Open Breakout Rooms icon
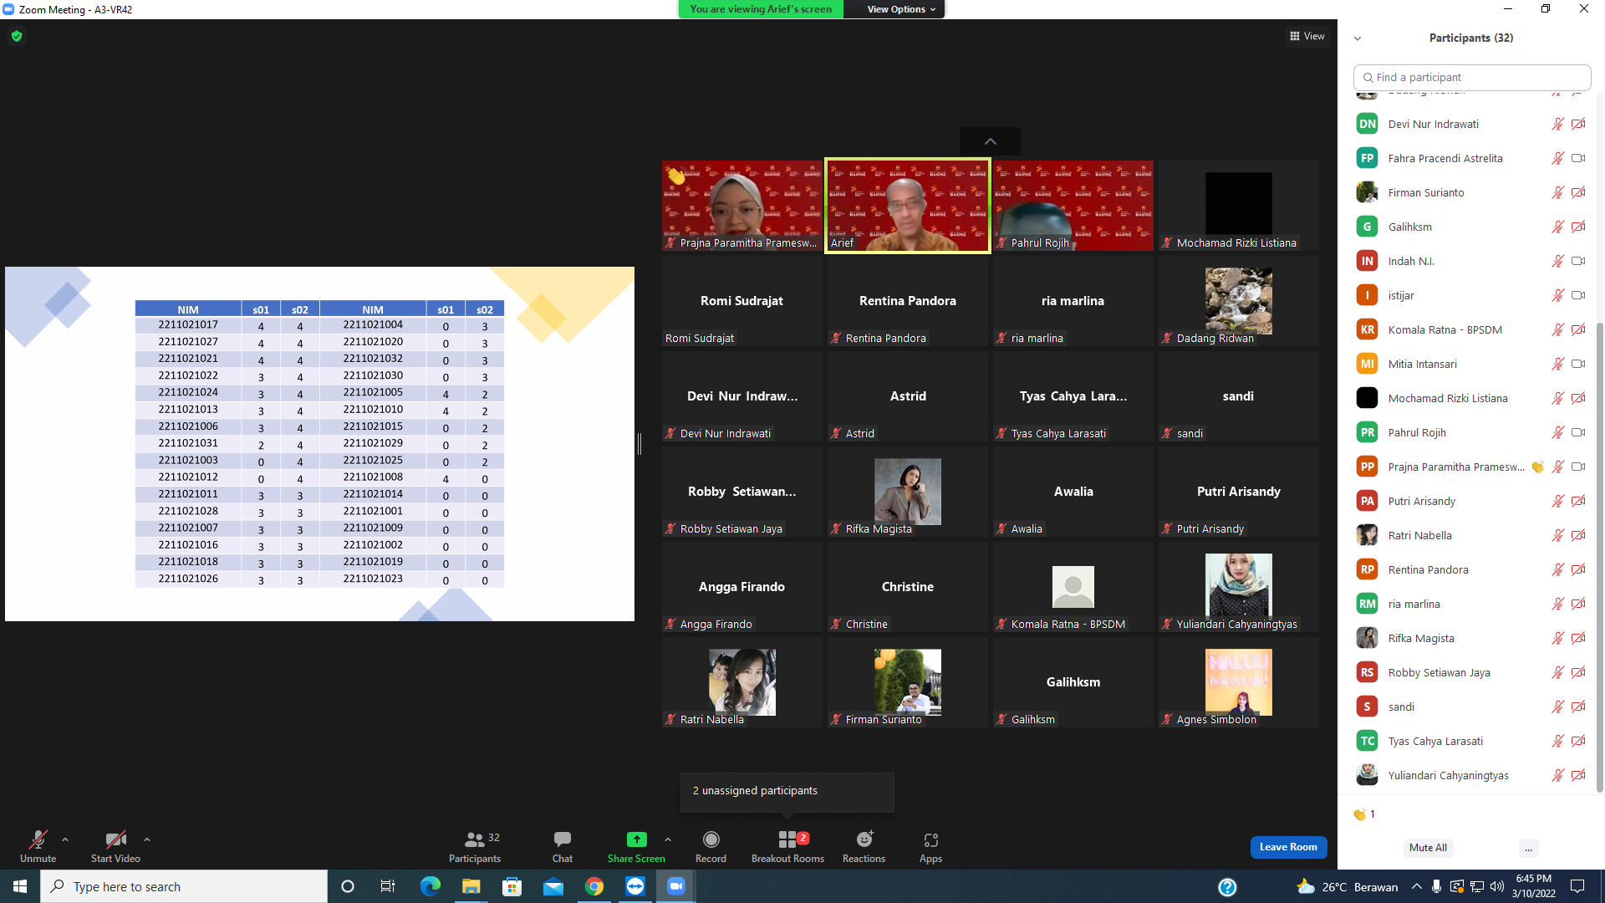The height and width of the screenshot is (903, 1605). pos(787,839)
